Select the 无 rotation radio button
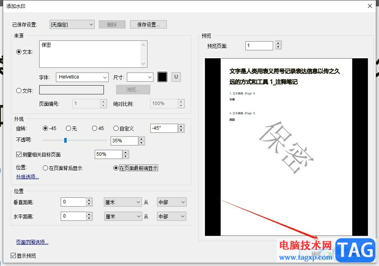This screenshot has height=266, width=379. (x=68, y=128)
